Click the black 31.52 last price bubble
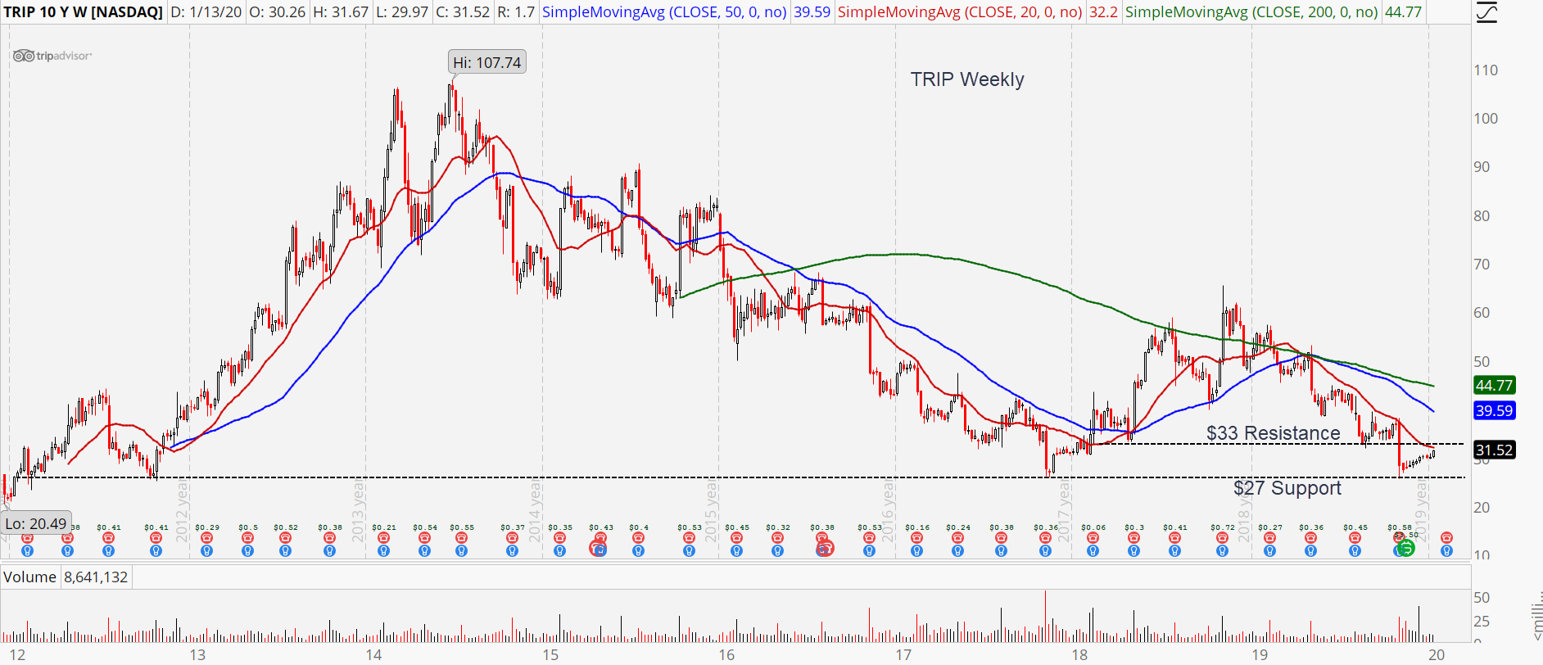1543x665 pixels. click(x=1494, y=450)
